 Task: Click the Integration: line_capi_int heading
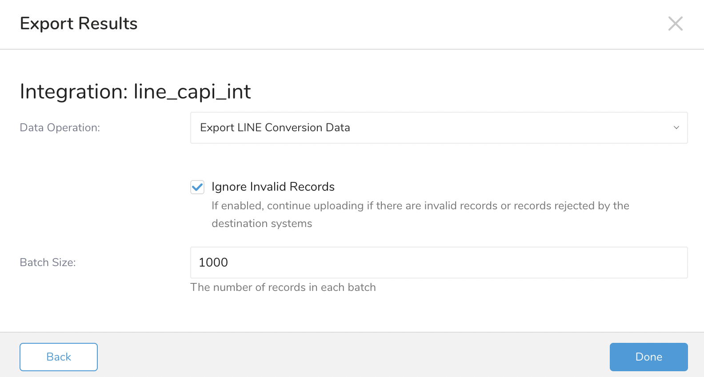click(x=135, y=91)
